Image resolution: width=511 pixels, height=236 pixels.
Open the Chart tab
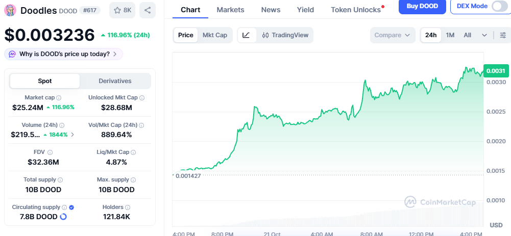coord(190,10)
